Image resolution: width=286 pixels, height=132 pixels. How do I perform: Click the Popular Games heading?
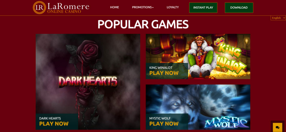(x=143, y=24)
